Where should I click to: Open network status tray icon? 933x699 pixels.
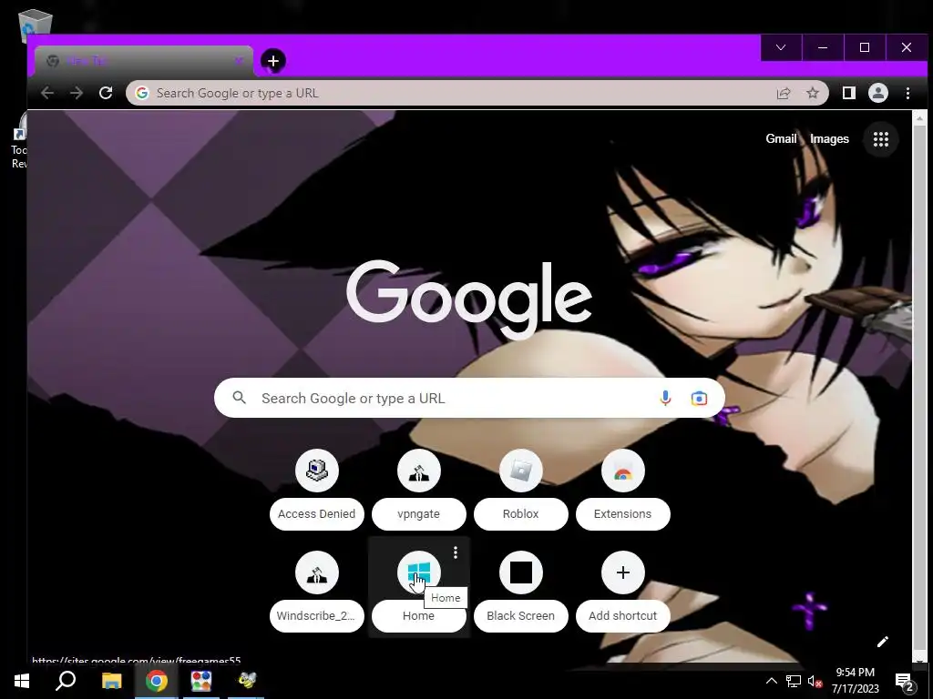click(794, 681)
